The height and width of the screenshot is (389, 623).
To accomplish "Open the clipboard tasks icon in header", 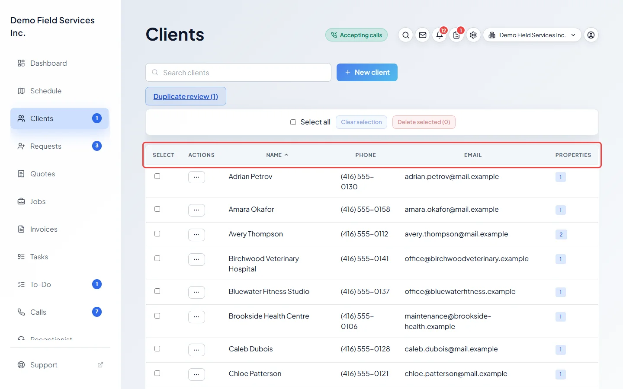I will click(x=456, y=35).
